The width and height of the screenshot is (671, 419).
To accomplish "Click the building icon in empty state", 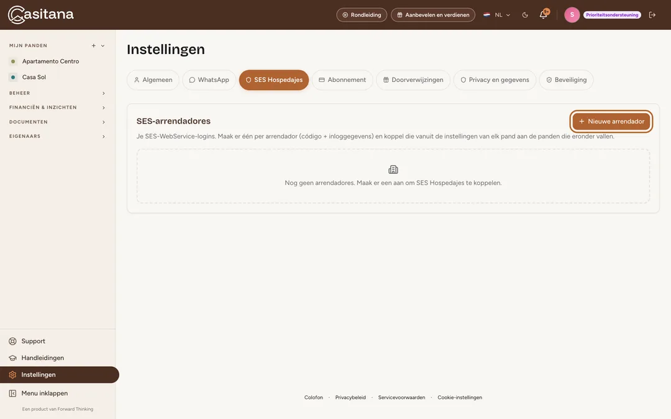I will pos(393,169).
